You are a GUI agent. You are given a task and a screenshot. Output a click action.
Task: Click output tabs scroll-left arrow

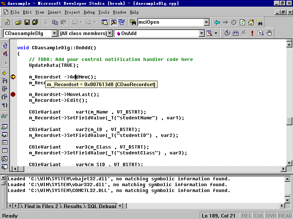point(10,206)
